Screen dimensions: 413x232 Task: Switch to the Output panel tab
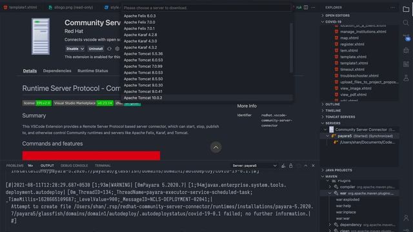(47, 166)
